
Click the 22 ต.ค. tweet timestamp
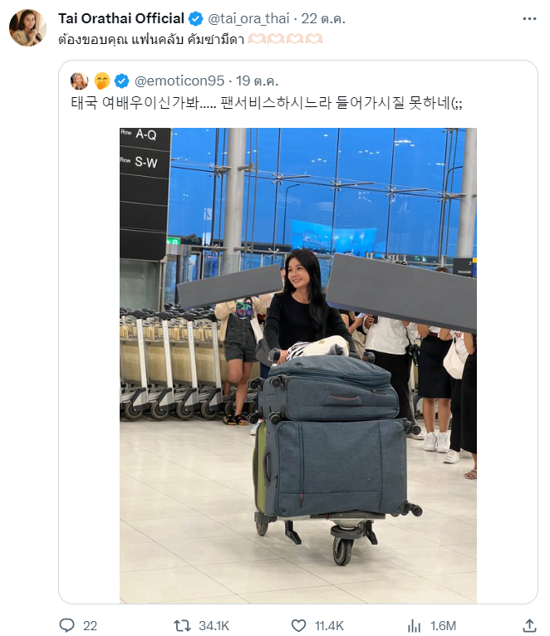(323, 18)
